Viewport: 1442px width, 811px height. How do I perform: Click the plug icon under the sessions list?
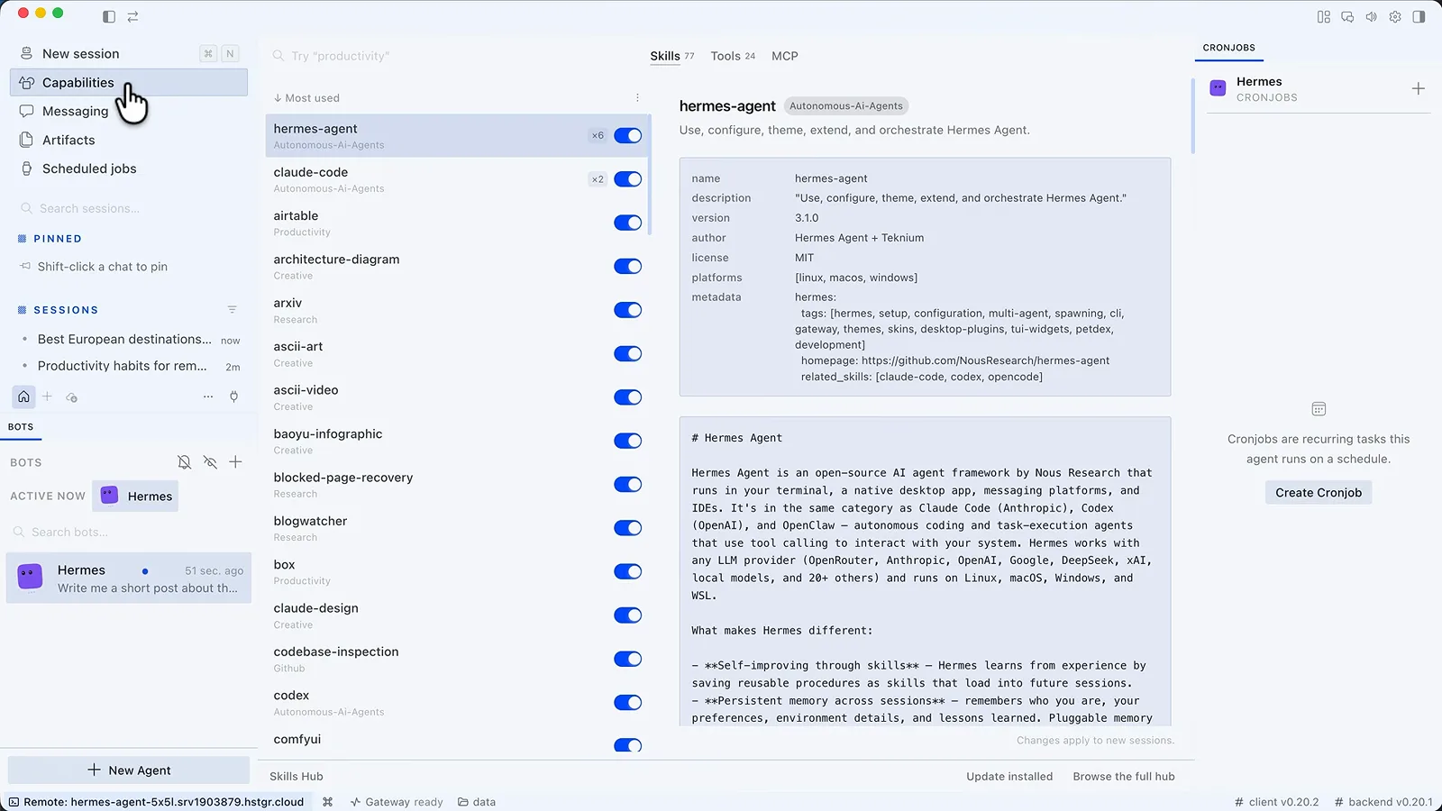(233, 396)
